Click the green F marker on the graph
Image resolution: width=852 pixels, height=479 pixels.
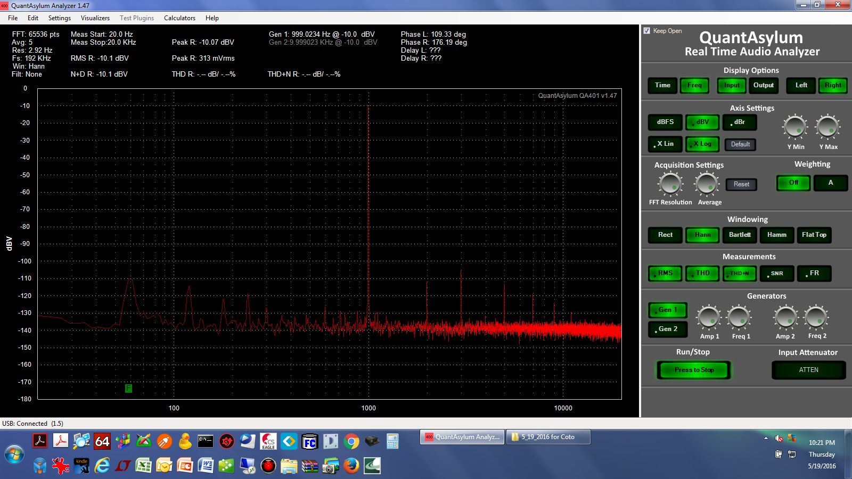[x=128, y=389]
